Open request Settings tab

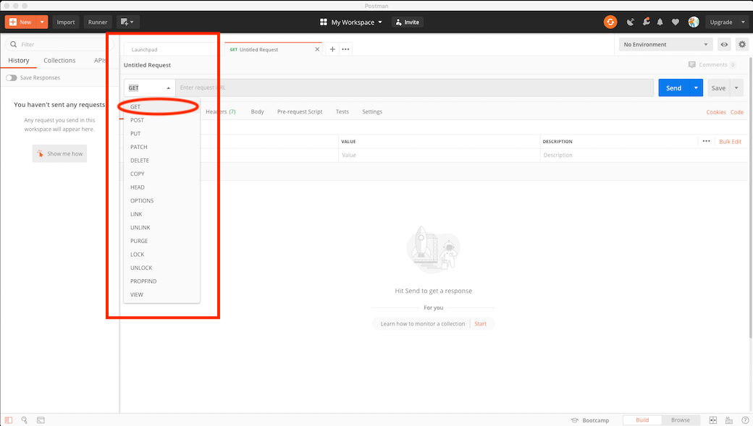pyautogui.click(x=372, y=112)
